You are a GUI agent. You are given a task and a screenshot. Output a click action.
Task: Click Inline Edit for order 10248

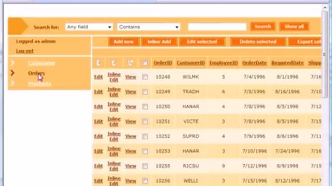[x=114, y=77]
